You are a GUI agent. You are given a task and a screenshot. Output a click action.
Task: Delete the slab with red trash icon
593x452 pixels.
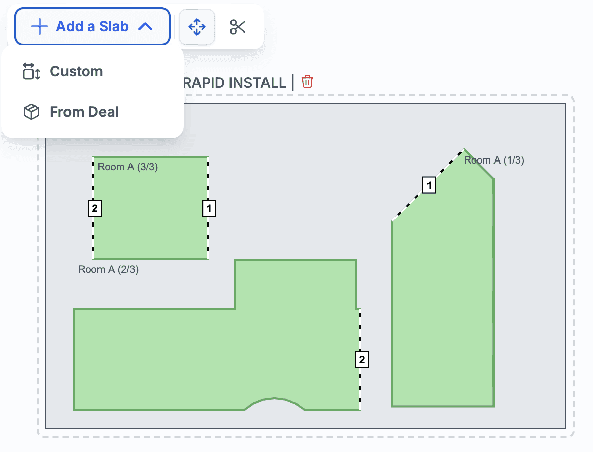click(307, 81)
